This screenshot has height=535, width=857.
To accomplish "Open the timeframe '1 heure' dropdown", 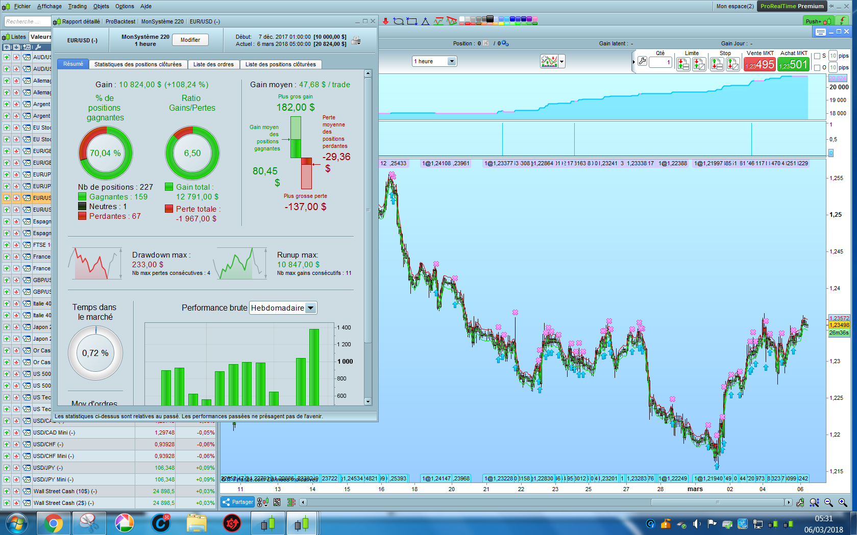I will coord(434,61).
